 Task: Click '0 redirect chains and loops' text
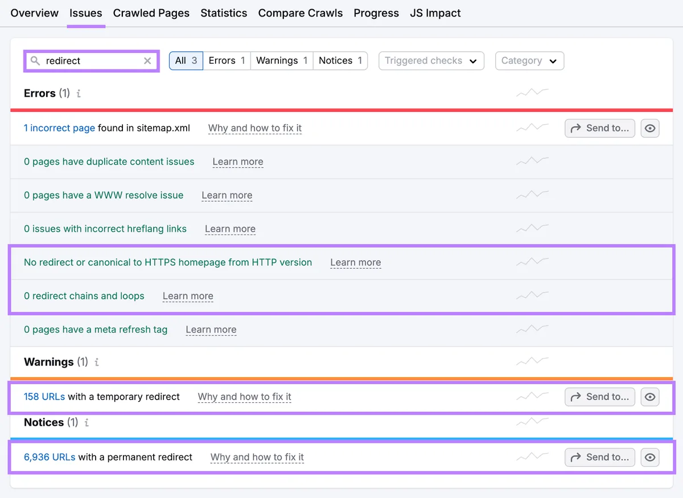coord(84,296)
